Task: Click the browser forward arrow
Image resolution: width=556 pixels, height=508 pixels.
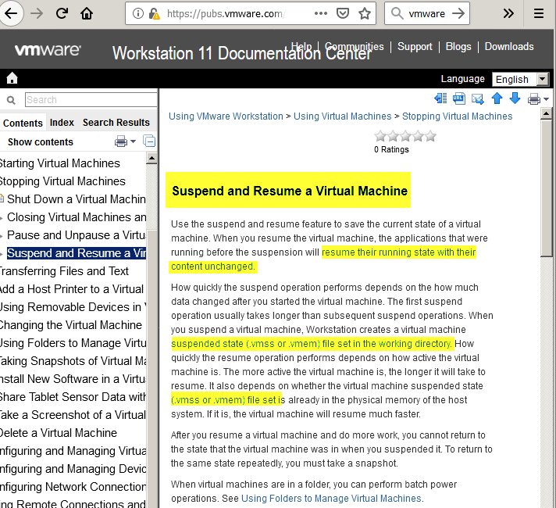Action: point(37,13)
